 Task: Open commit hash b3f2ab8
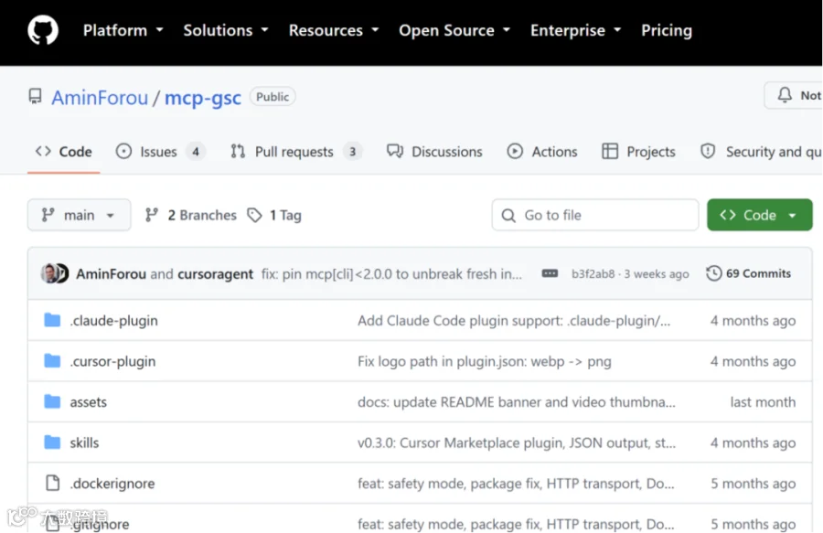pyautogui.click(x=593, y=274)
